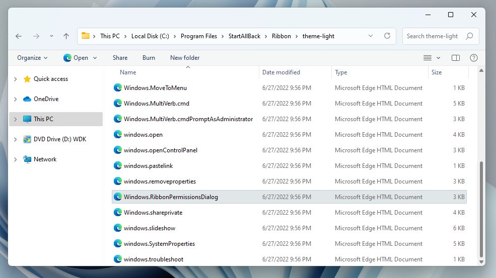Sort by Name column header
Image resolution: width=496 pixels, height=278 pixels.
pyautogui.click(x=128, y=72)
